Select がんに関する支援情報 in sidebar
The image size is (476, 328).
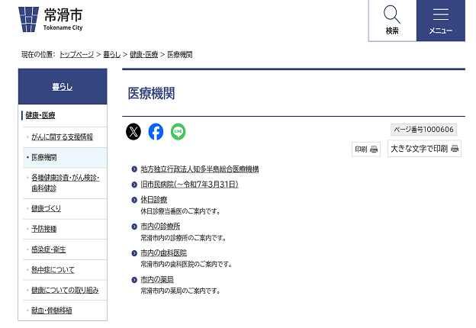pyautogui.click(x=62, y=137)
